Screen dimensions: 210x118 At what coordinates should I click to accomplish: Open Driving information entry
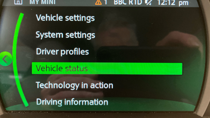[72, 102]
